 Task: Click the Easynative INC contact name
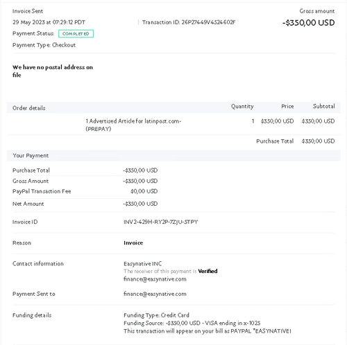tap(142, 264)
